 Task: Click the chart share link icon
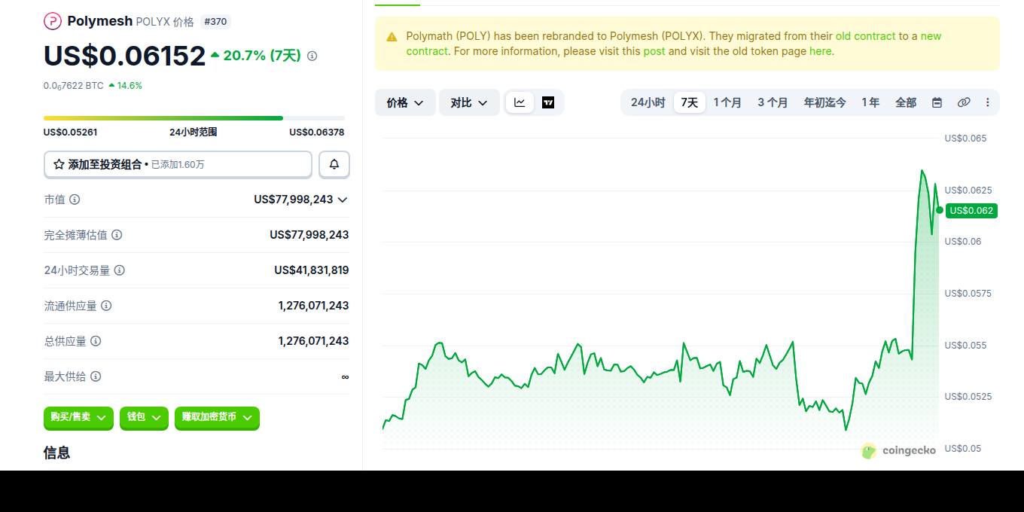tap(964, 102)
